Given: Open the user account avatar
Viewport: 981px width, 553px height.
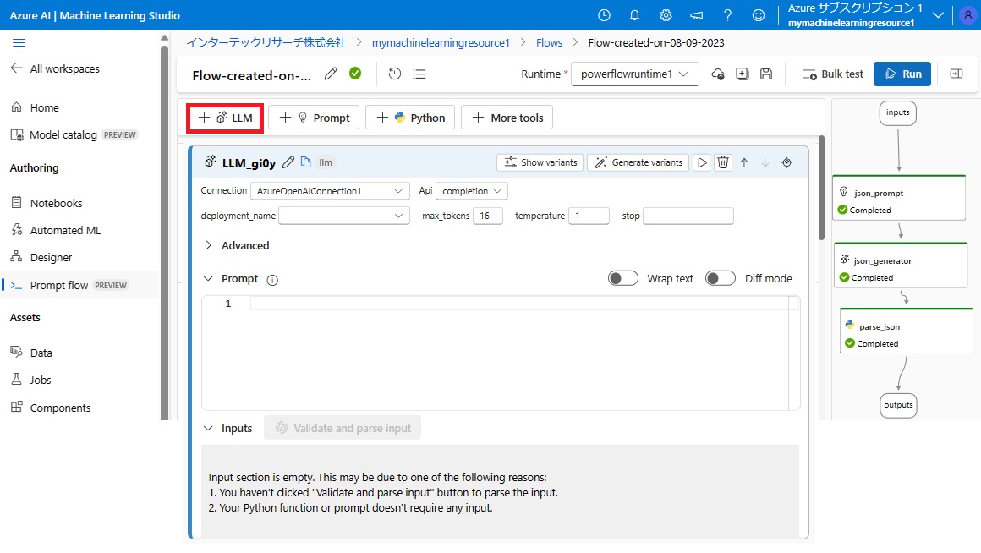Looking at the screenshot, I should tap(967, 15).
